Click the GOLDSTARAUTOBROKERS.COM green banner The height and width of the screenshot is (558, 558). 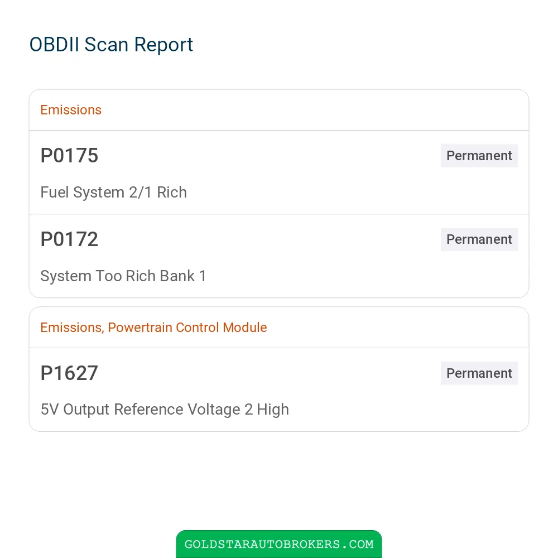pos(279,543)
